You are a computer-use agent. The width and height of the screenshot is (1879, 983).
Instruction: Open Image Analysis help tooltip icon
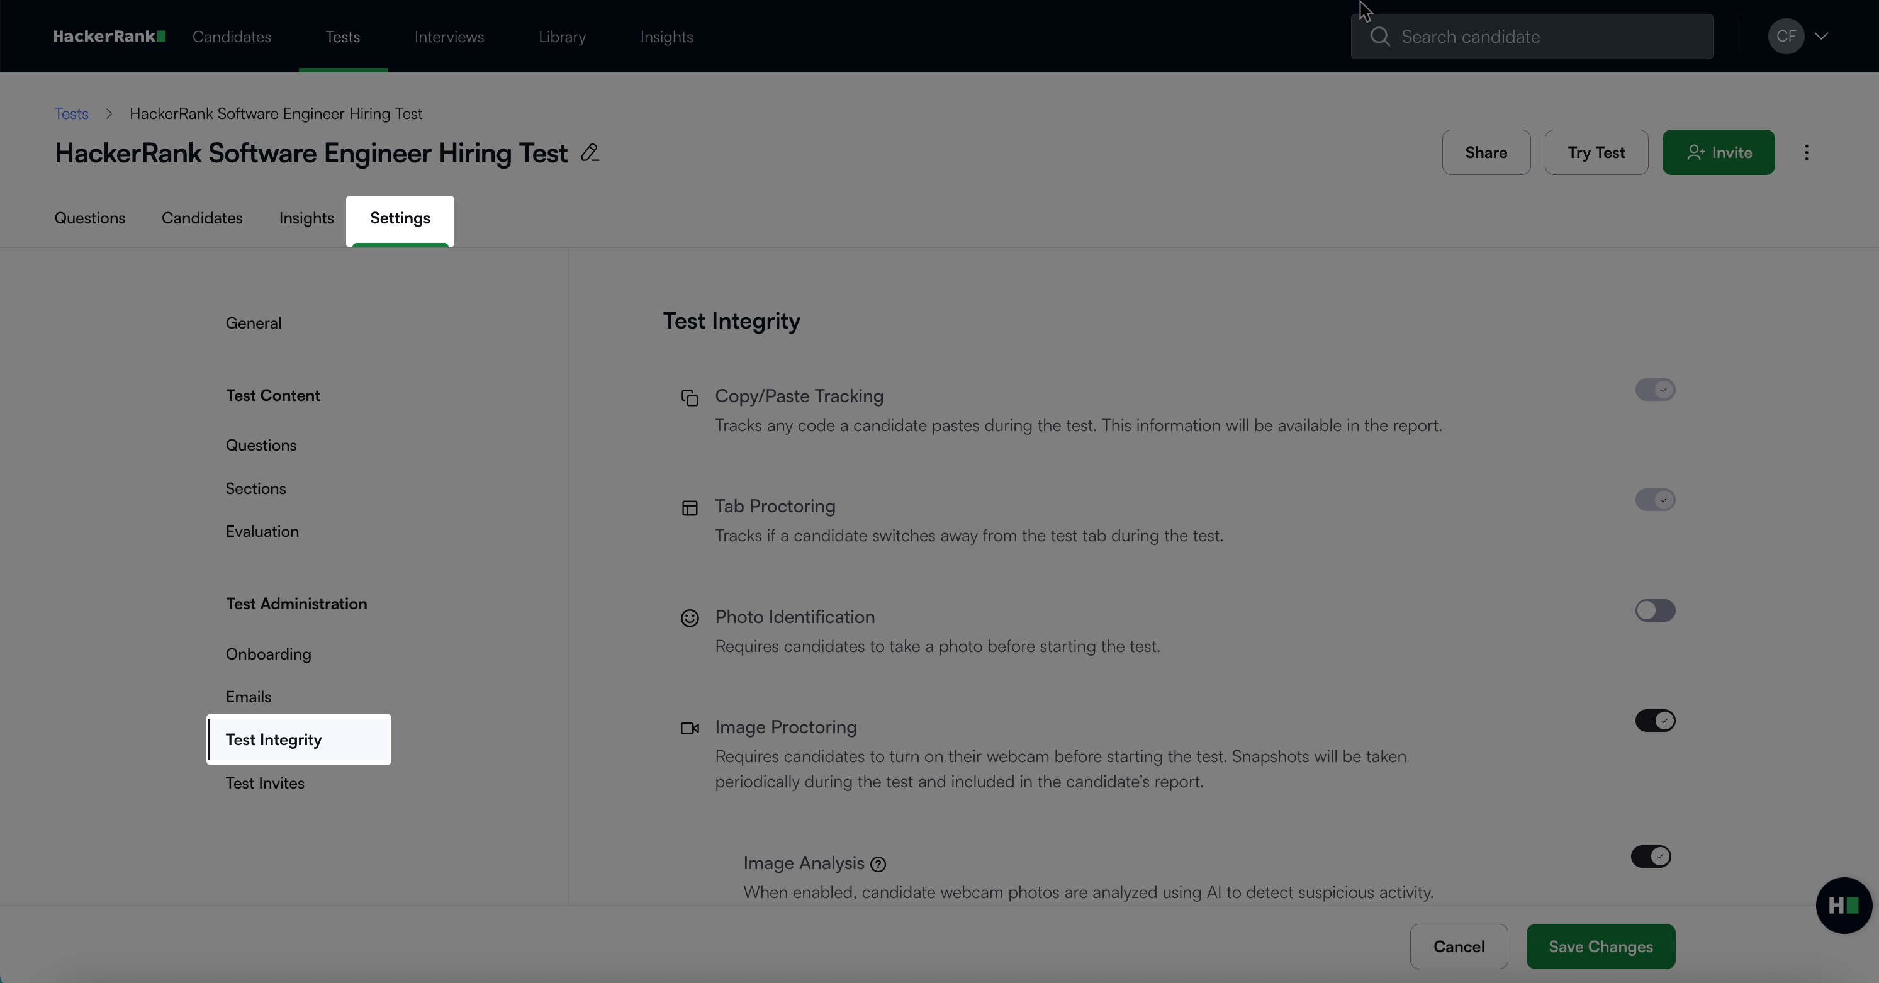pyautogui.click(x=878, y=864)
